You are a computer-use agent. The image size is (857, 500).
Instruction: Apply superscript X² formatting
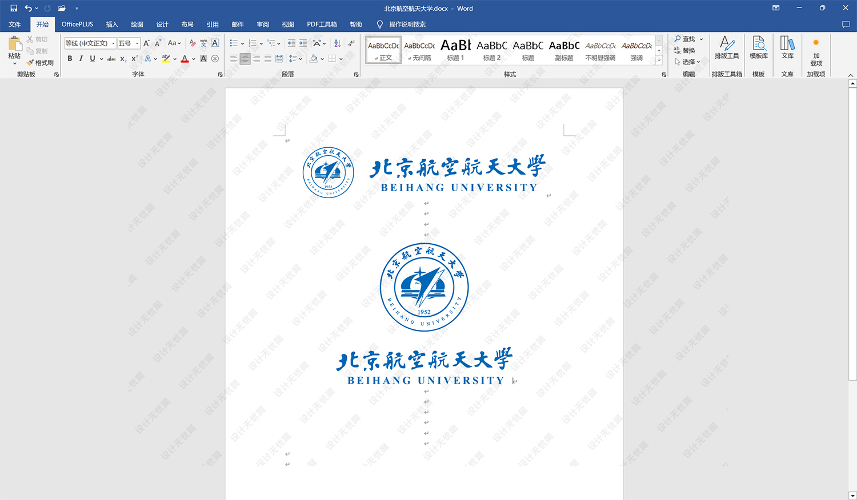click(x=135, y=59)
